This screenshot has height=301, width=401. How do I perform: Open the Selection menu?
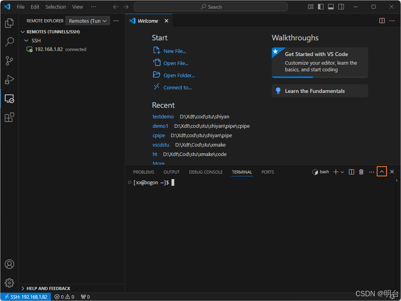(x=56, y=7)
